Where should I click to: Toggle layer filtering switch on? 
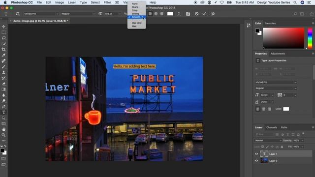click(303, 134)
